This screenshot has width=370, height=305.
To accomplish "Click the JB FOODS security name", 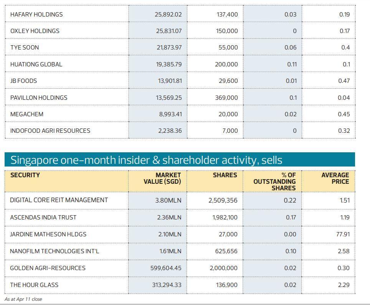I will 24,81.
